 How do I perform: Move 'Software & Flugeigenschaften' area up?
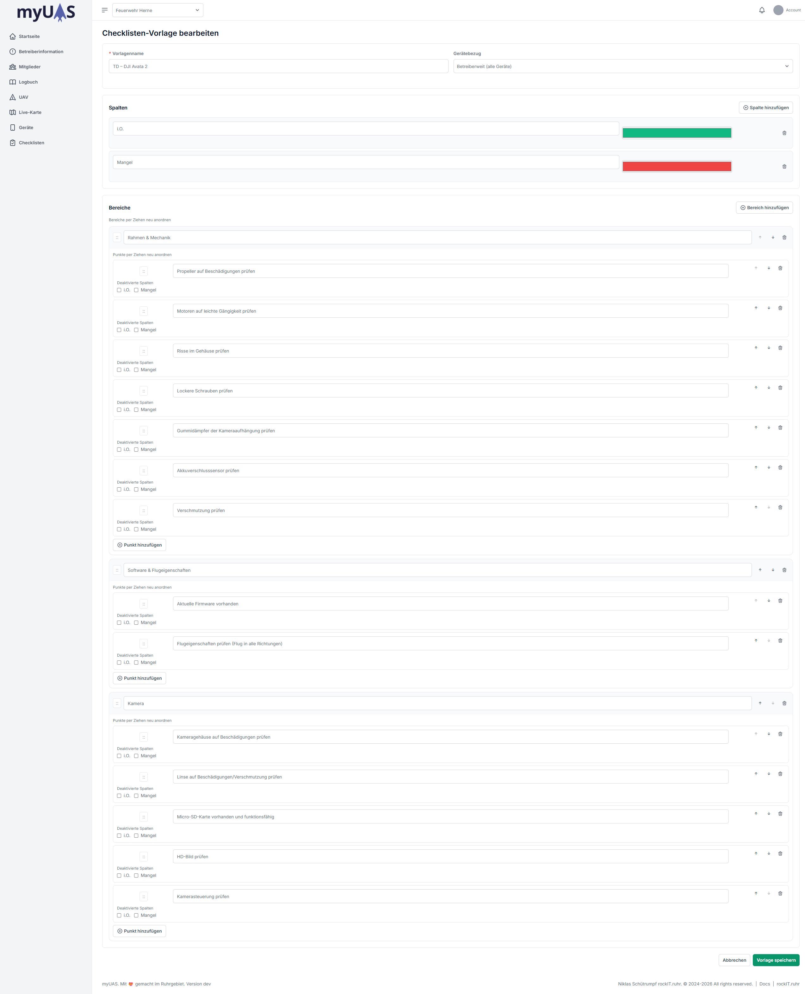point(760,570)
